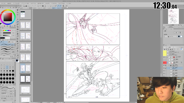This screenshot has height=103, width=184.
Task: Open CLIP STUDIO launcher icon in toolbar
Action: click(x=21, y=6)
